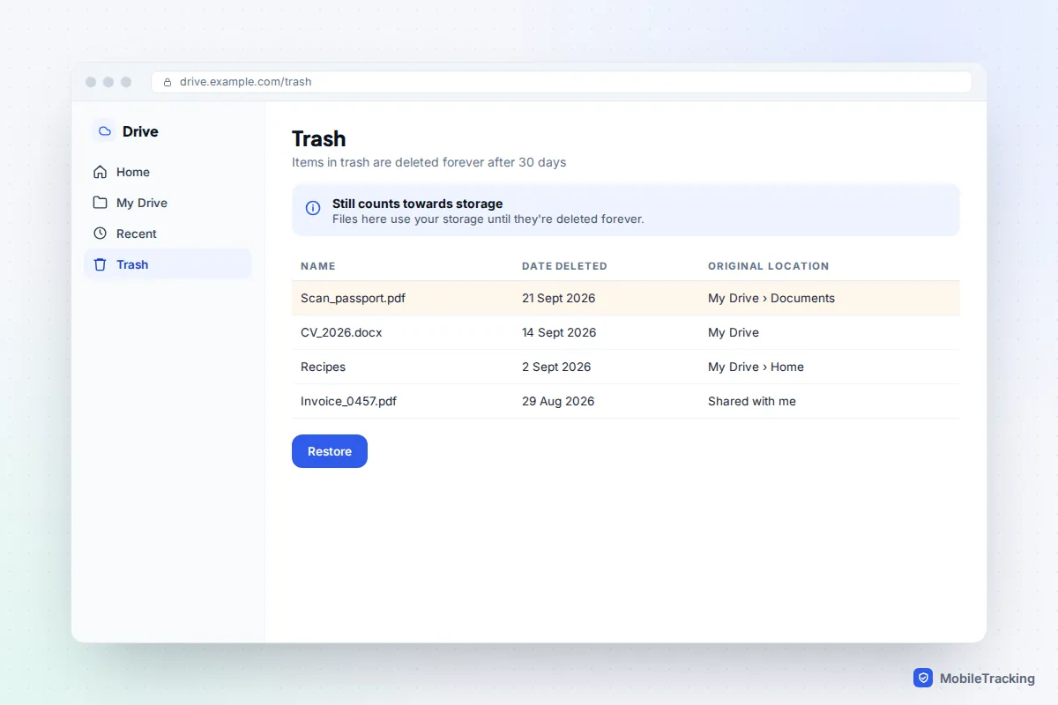Click the Trash page heading
The width and height of the screenshot is (1058, 705).
(x=319, y=139)
